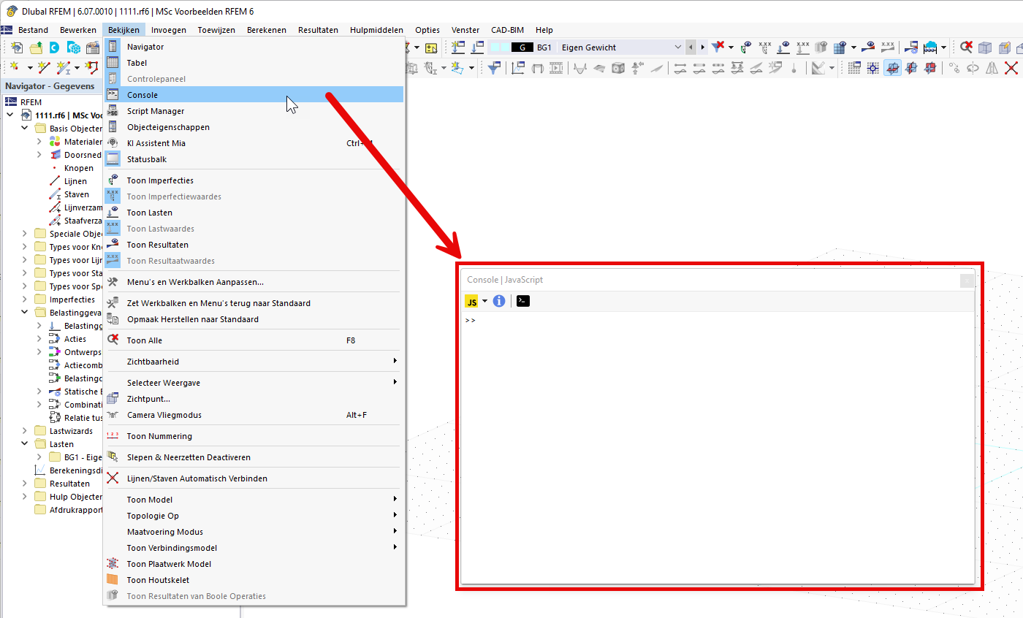This screenshot has width=1023, height=618.
Task: Click the deformation curve icon in toolbar
Action: (x=580, y=68)
